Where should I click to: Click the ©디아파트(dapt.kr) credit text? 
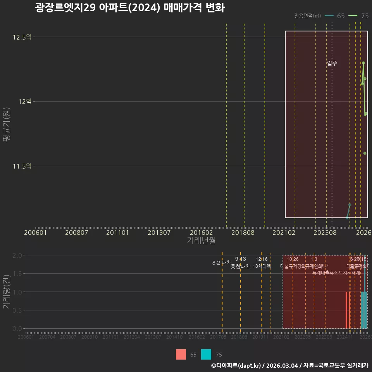click(x=236, y=365)
